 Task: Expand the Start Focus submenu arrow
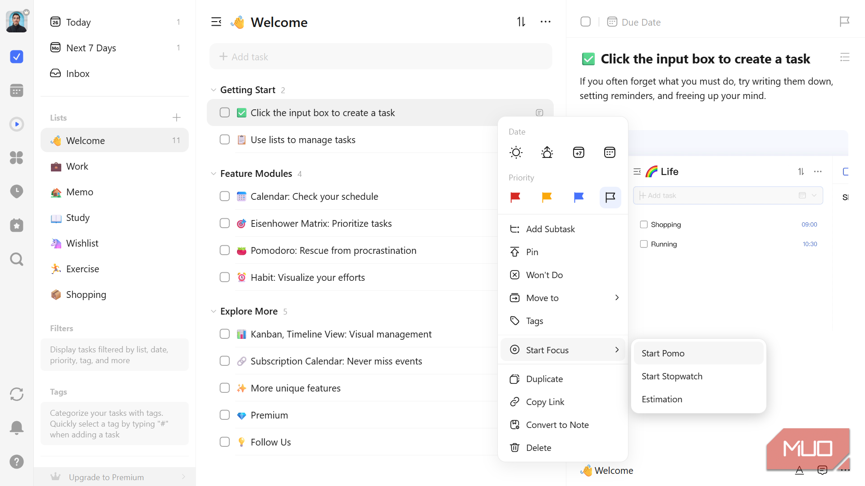click(617, 350)
